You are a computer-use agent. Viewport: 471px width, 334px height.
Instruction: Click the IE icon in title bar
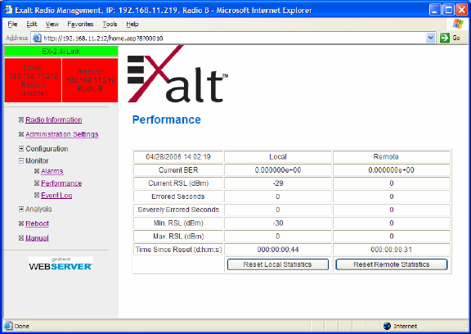pos(8,10)
